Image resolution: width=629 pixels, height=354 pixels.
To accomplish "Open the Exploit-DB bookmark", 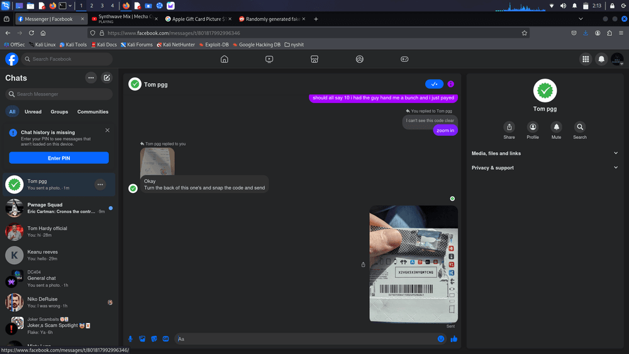I will [x=214, y=45].
